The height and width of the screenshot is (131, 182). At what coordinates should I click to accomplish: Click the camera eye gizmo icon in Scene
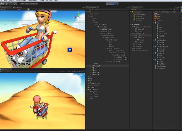point(70,50)
